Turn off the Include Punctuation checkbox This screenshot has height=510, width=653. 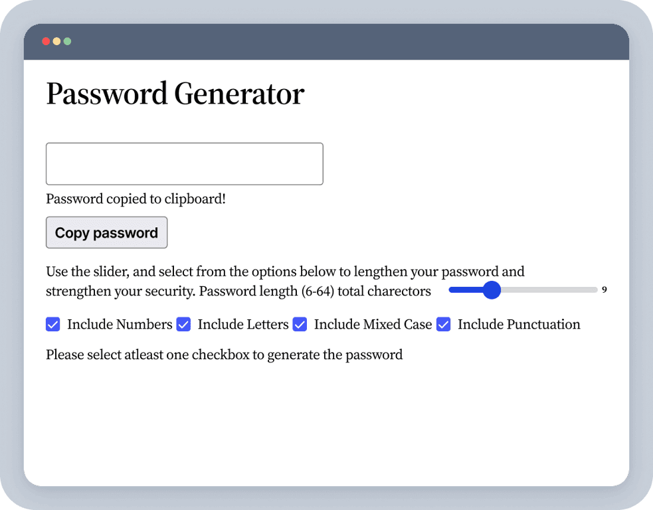pos(443,324)
